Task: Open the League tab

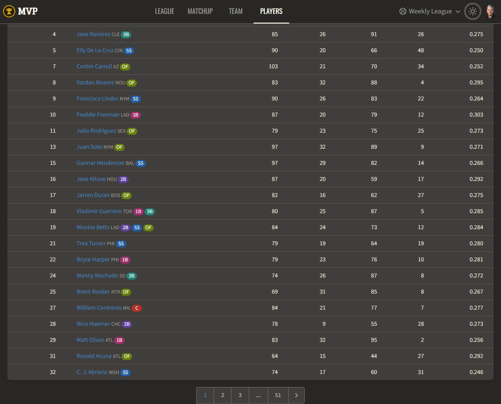Action: (x=165, y=11)
